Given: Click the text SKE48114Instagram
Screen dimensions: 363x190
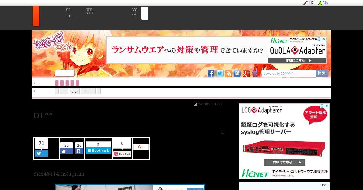Looking at the screenshot, I should pos(59,174).
